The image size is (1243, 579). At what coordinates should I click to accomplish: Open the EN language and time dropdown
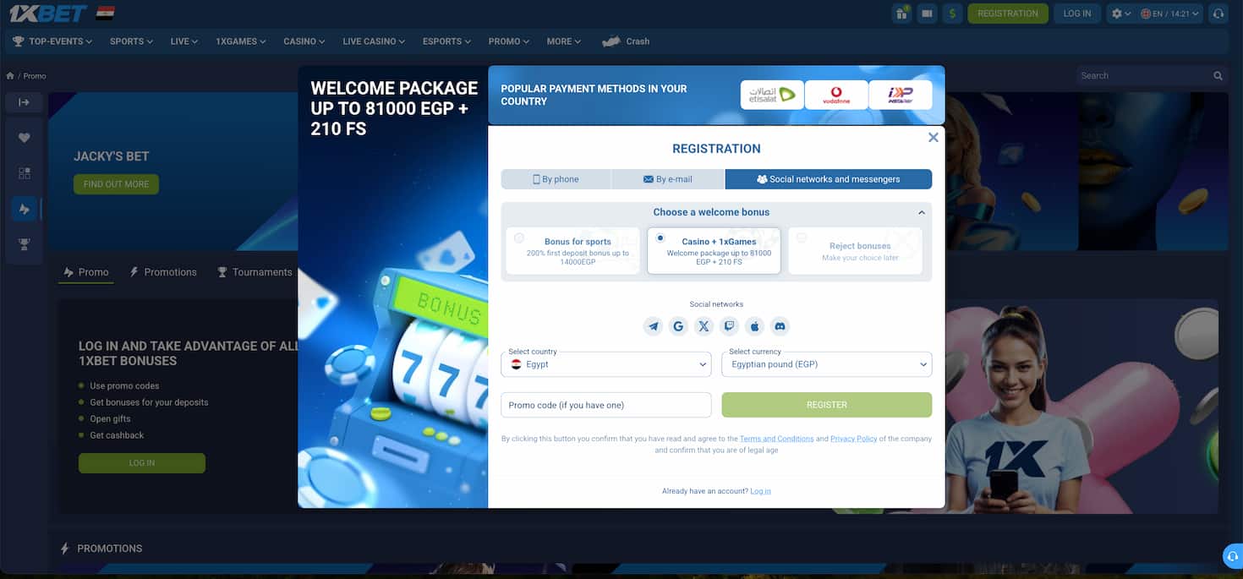pyautogui.click(x=1169, y=14)
